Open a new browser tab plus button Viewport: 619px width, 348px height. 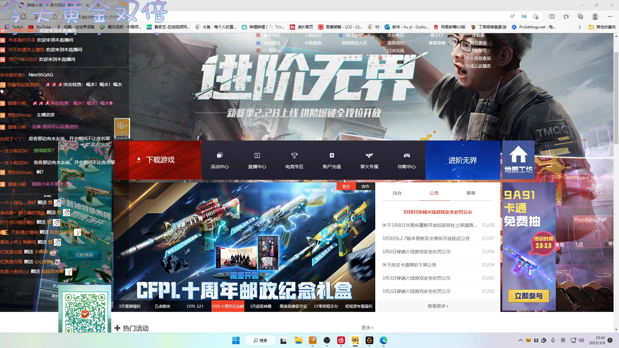coord(98,5)
